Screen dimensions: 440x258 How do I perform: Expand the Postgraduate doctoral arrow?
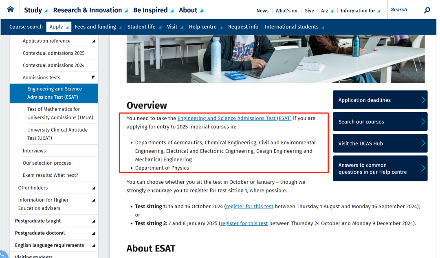[x=94, y=233]
